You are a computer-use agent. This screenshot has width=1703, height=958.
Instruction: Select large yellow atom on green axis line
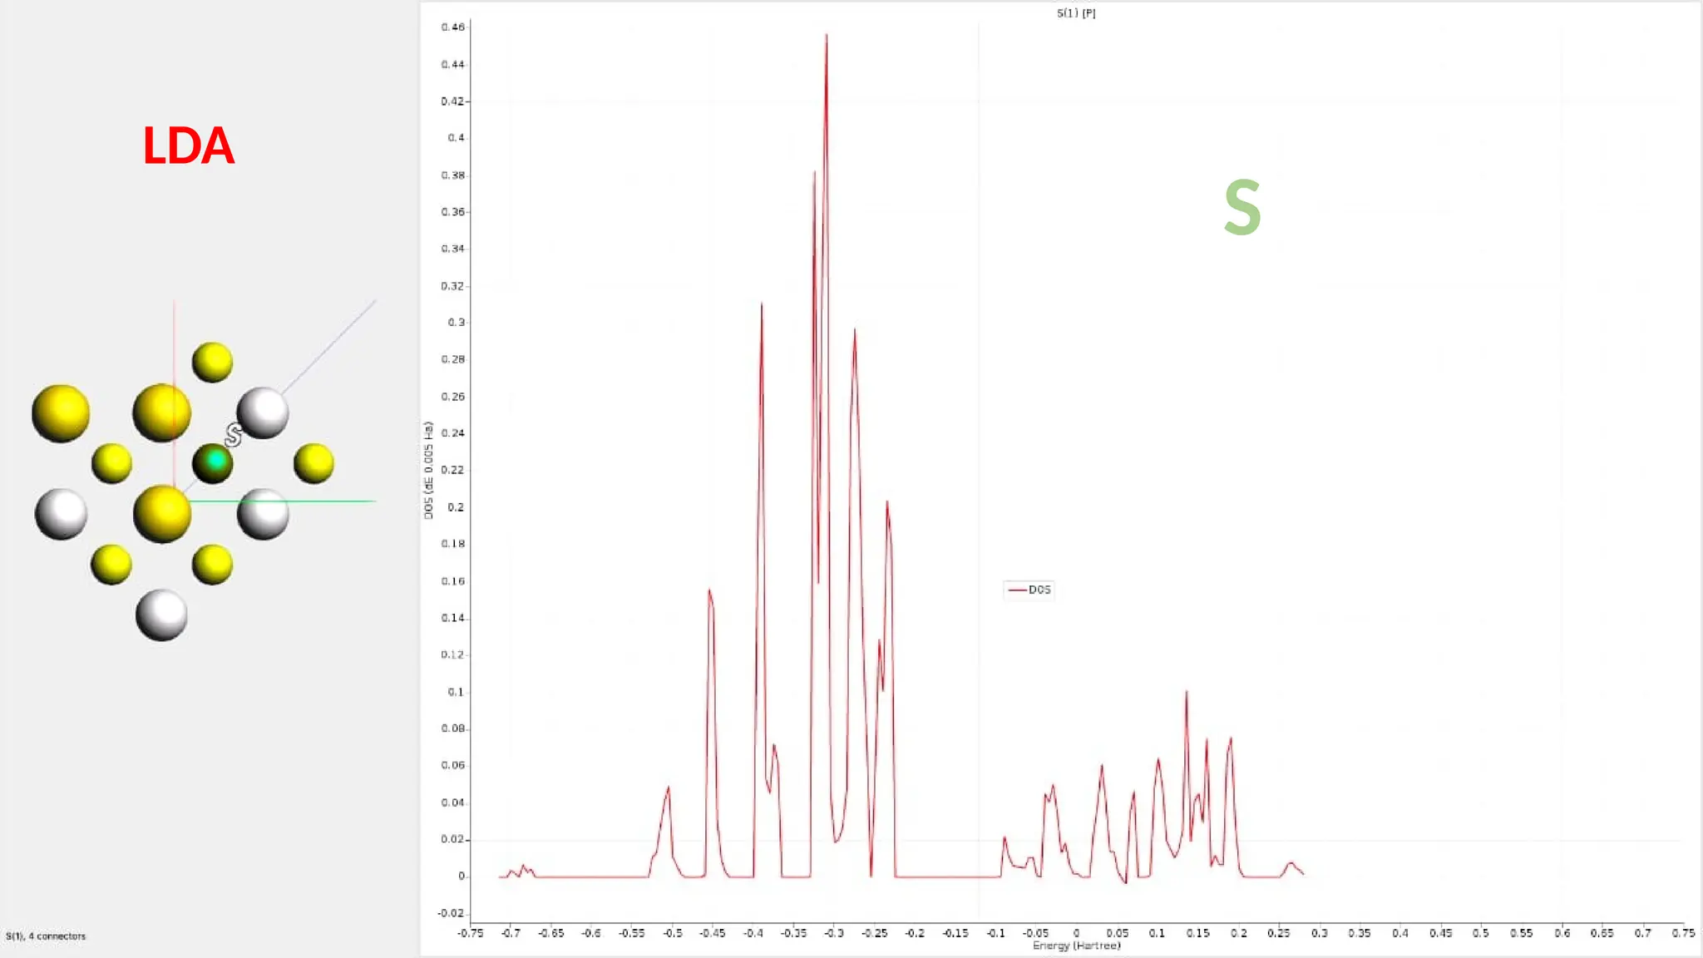tap(162, 514)
